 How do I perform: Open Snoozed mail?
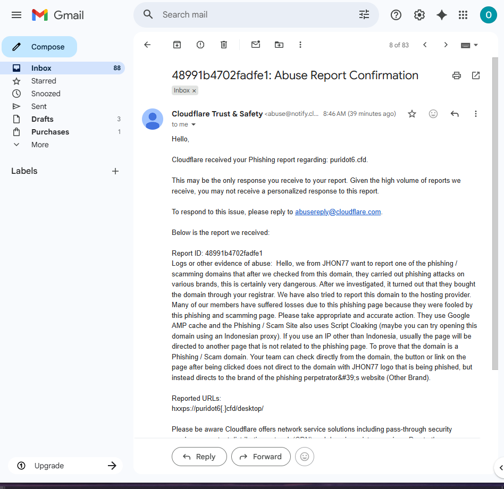[63, 94]
